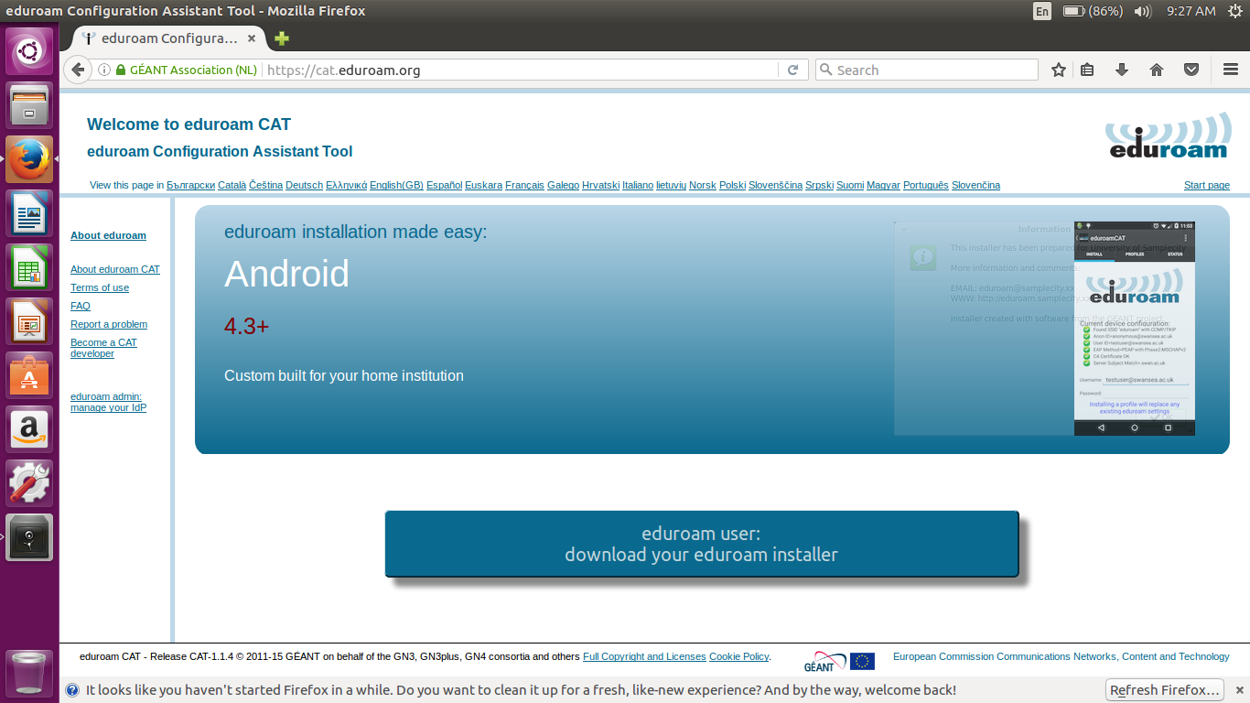Switch page language to Deutsch
Screen dimensions: 1250x703
(x=304, y=185)
